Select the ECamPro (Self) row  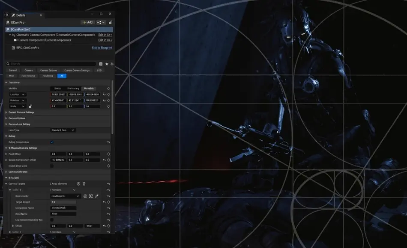[x=59, y=29]
